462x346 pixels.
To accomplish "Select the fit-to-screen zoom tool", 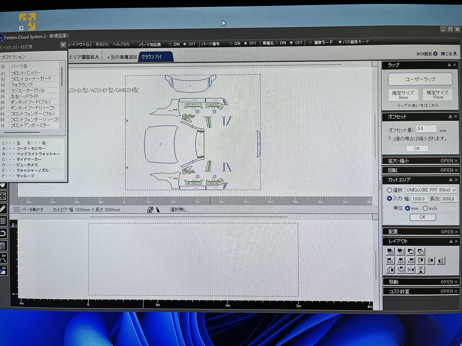I will click(x=3, y=196).
